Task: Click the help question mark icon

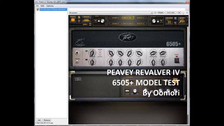Action: coord(187,17)
